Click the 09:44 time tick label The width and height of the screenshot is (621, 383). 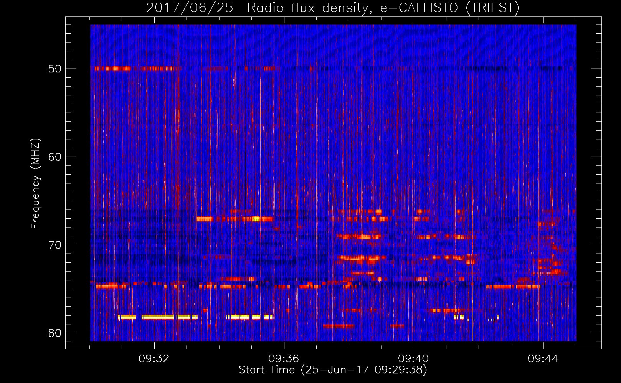click(x=543, y=359)
